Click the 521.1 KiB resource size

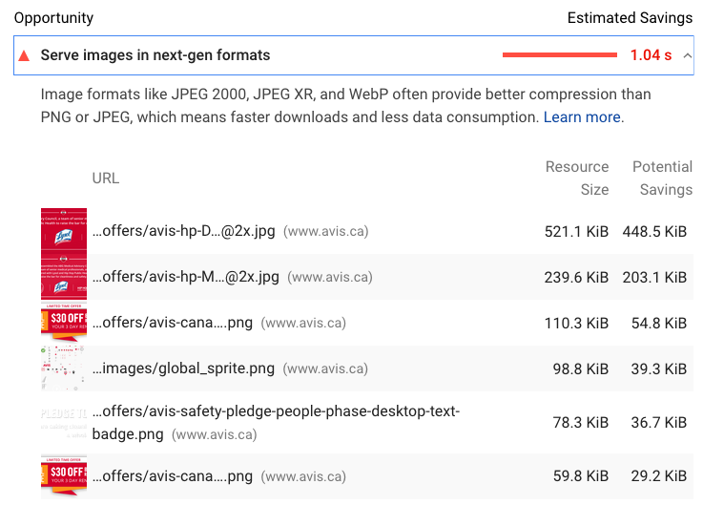click(x=576, y=232)
